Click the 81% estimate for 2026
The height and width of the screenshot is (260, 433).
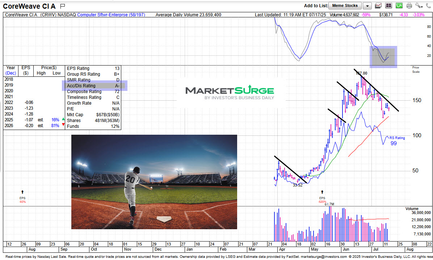coord(55,125)
